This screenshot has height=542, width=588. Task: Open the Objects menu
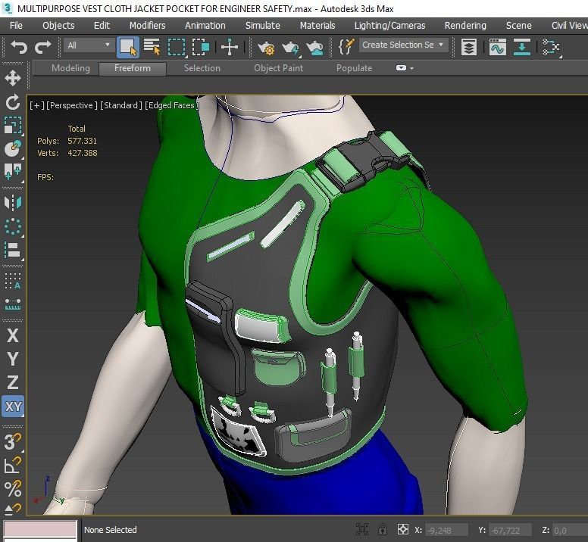(x=58, y=26)
